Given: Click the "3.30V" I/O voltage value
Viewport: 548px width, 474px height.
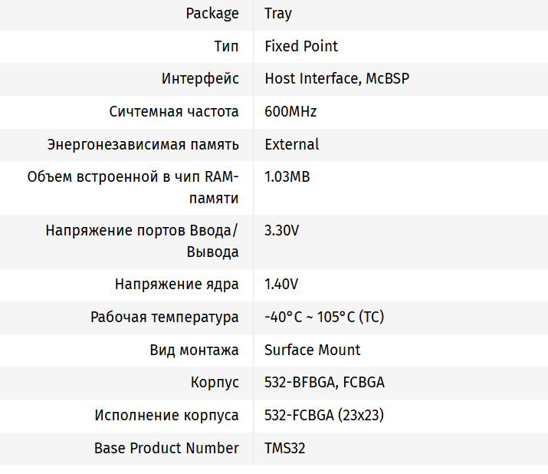Looking at the screenshot, I should click(x=281, y=230).
